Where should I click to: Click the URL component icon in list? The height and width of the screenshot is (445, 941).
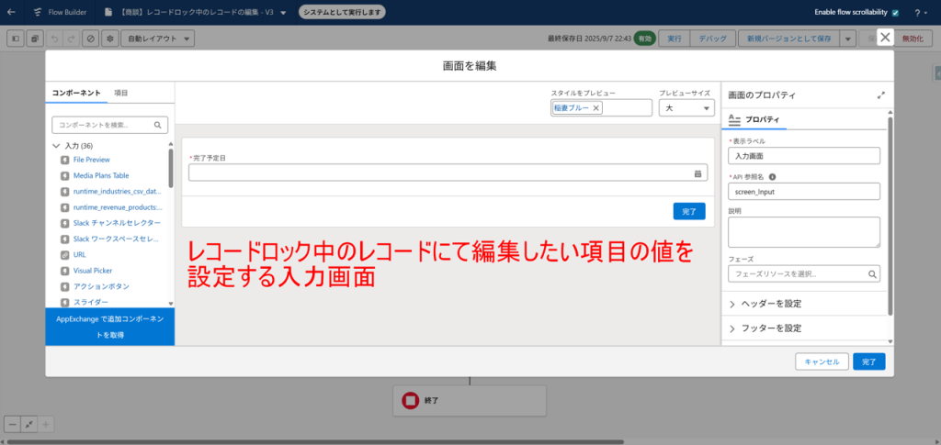click(x=64, y=254)
